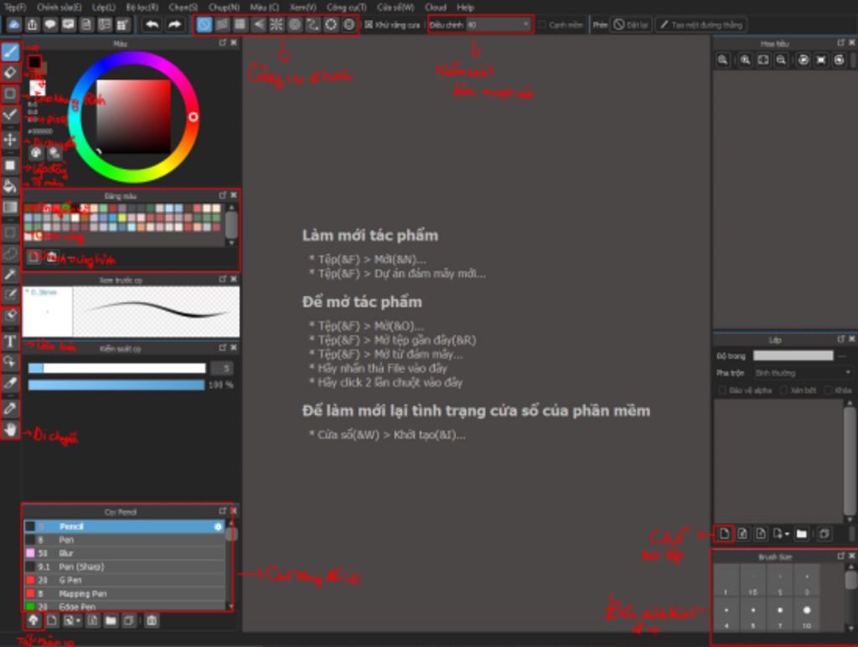Select the Gradient tool
The height and width of the screenshot is (647, 858).
[x=10, y=208]
